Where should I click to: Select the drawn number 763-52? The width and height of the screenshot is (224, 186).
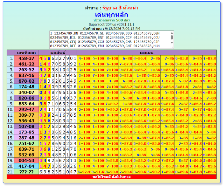(x=27, y=70)
